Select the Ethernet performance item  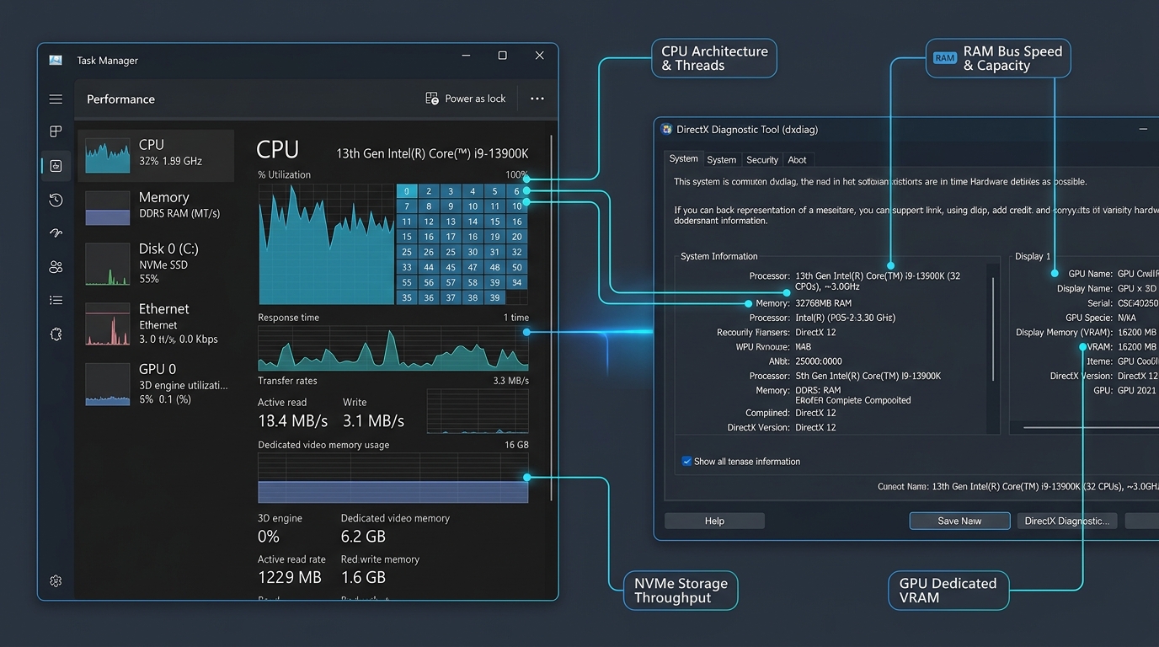pyautogui.click(x=156, y=324)
